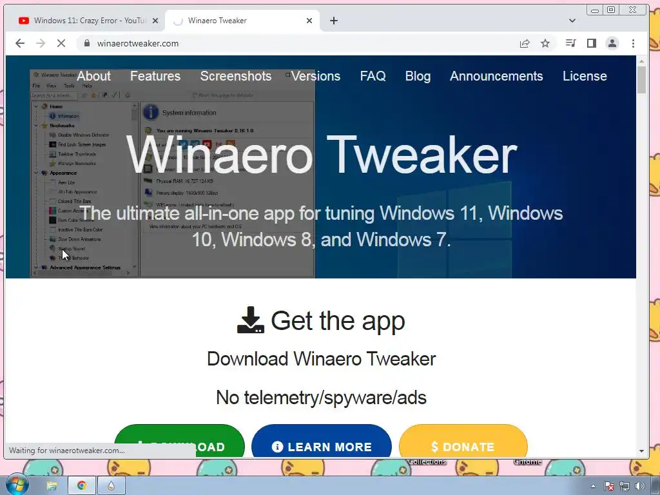Click the Learn More button
Viewport: 660px width, 495px height.
point(322,441)
